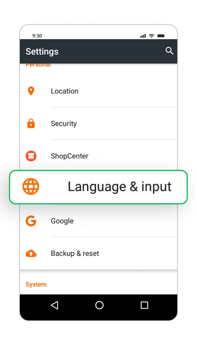The height and width of the screenshot is (345, 197).
Task: Tap the battery status bar icon
Action: pyautogui.click(x=161, y=36)
